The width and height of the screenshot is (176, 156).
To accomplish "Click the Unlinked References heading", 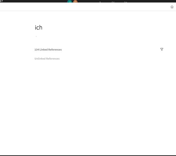I will [47, 58].
